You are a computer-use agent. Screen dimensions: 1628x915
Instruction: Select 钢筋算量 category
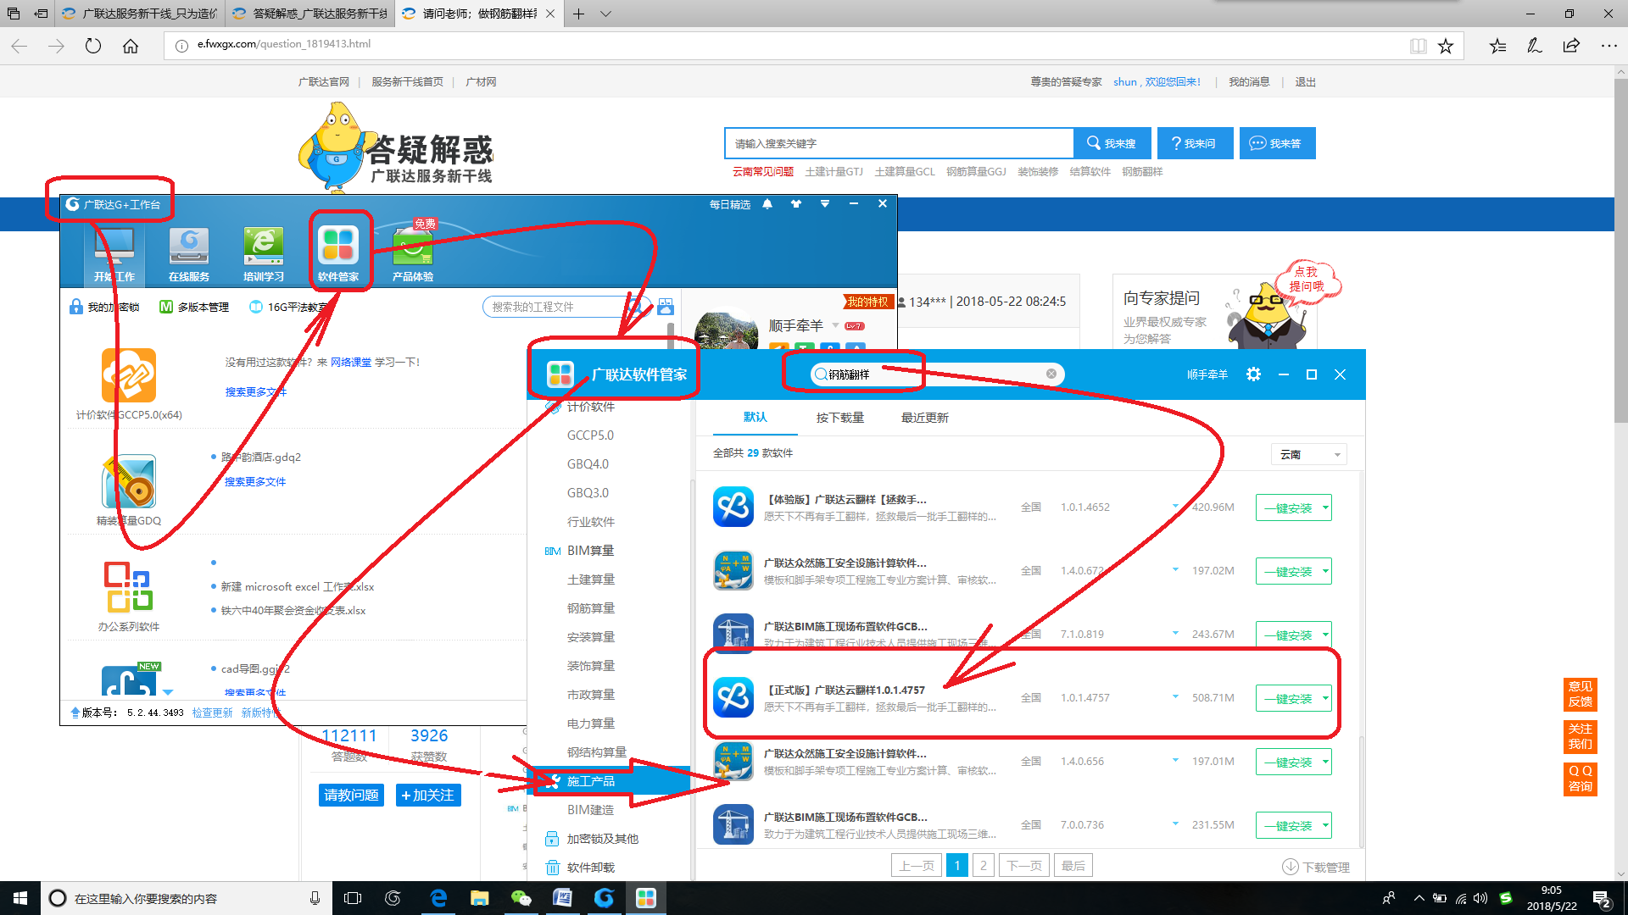click(591, 608)
